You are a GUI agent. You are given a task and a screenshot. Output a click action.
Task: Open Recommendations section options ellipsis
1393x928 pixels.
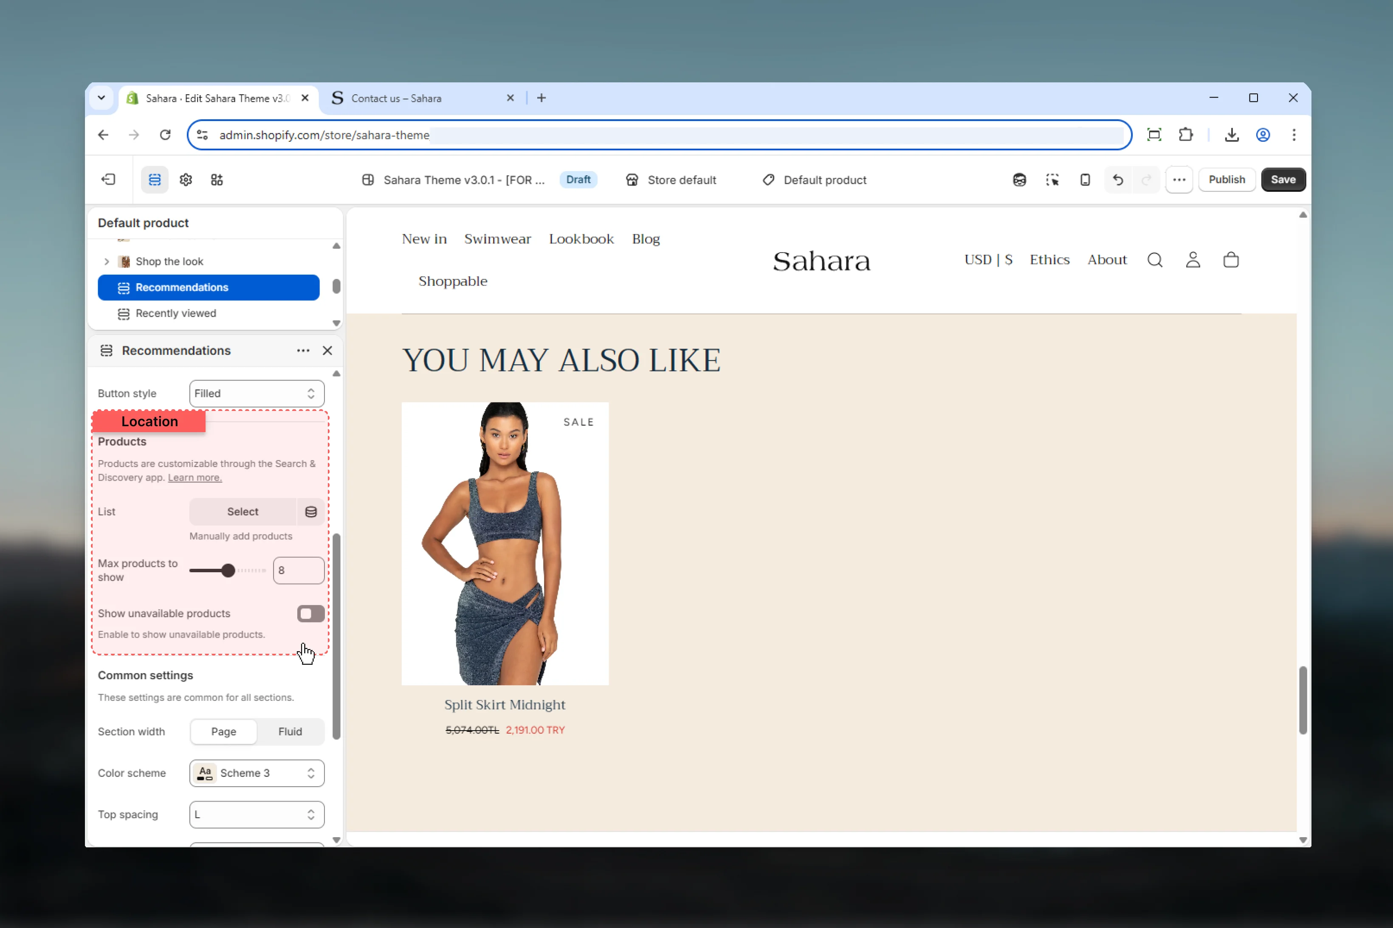tap(303, 350)
